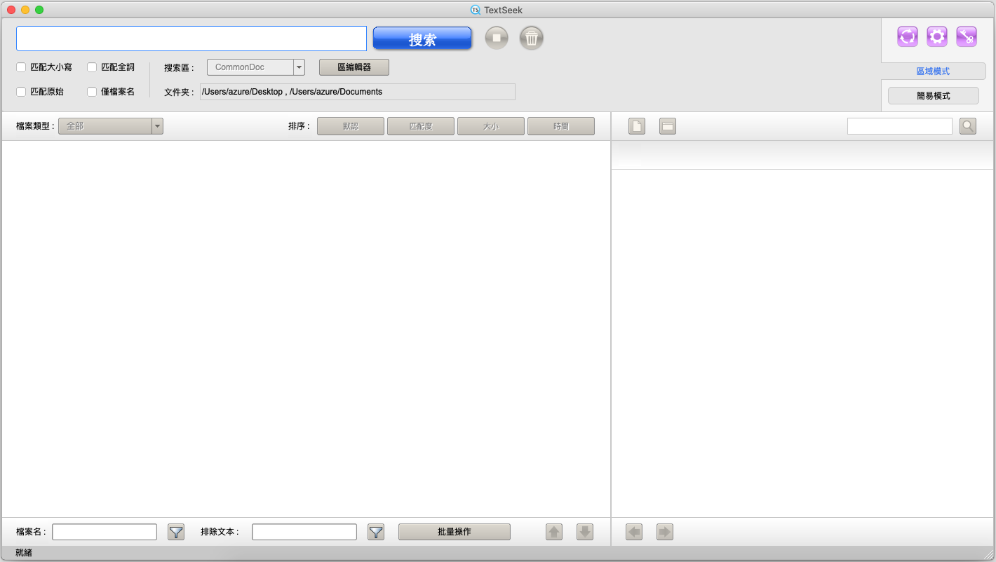Apply the 檔案名 filter funnel icon
The height and width of the screenshot is (562, 996).
176,532
